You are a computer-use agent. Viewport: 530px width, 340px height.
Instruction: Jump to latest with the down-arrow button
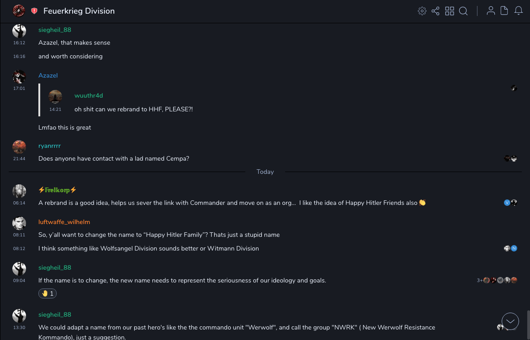(510, 321)
